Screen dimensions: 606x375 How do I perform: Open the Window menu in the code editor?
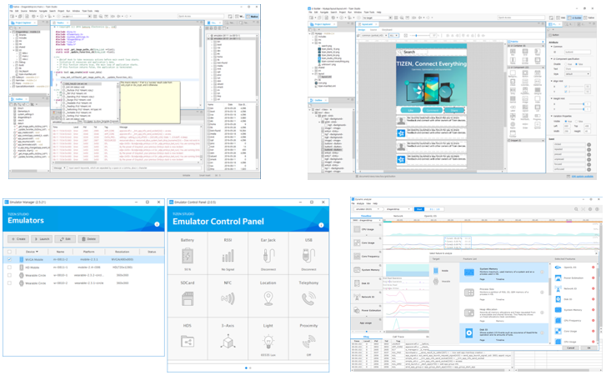pos(76,12)
